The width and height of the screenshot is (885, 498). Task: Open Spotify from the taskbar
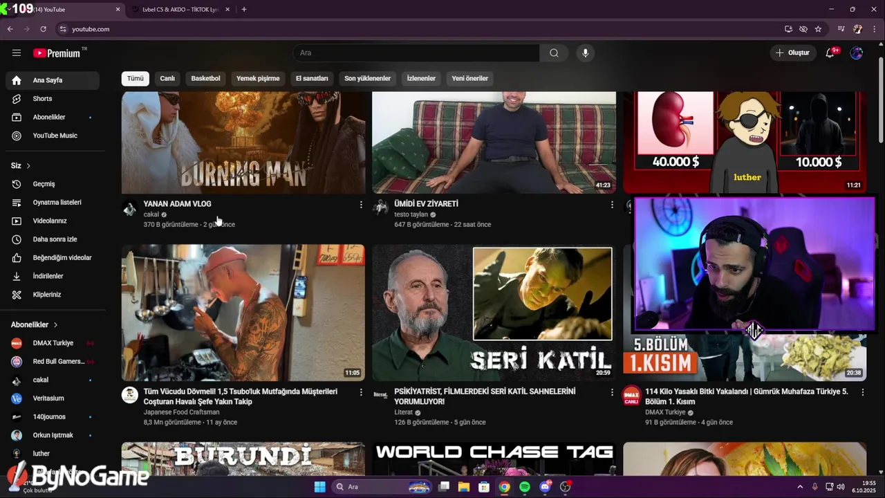524,487
